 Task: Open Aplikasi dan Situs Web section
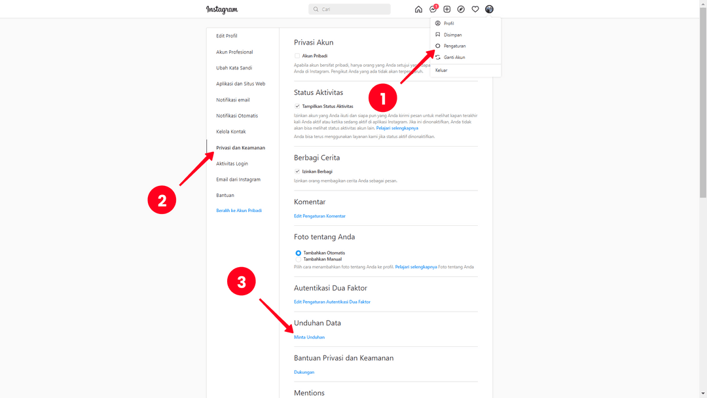point(240,83)
